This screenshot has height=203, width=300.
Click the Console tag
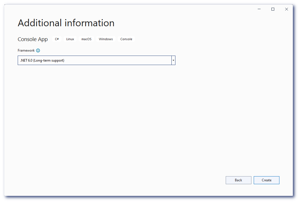click(x=126, y=39)
